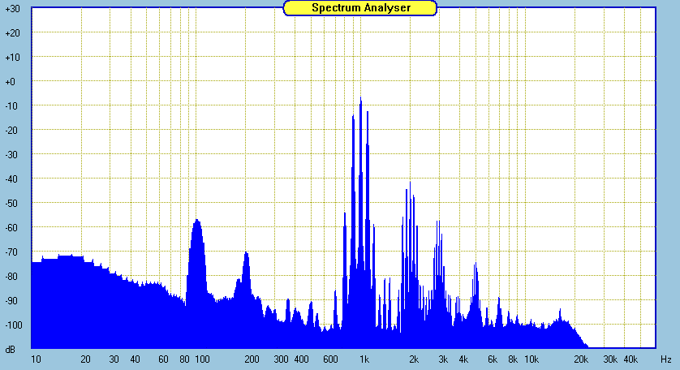
Task: Click the 1k label on frequency axis
Action: pos(365,359)
